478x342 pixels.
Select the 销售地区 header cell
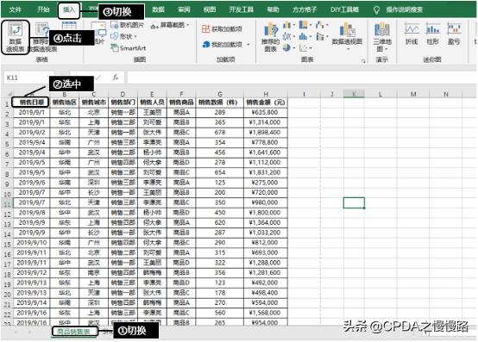65,103
